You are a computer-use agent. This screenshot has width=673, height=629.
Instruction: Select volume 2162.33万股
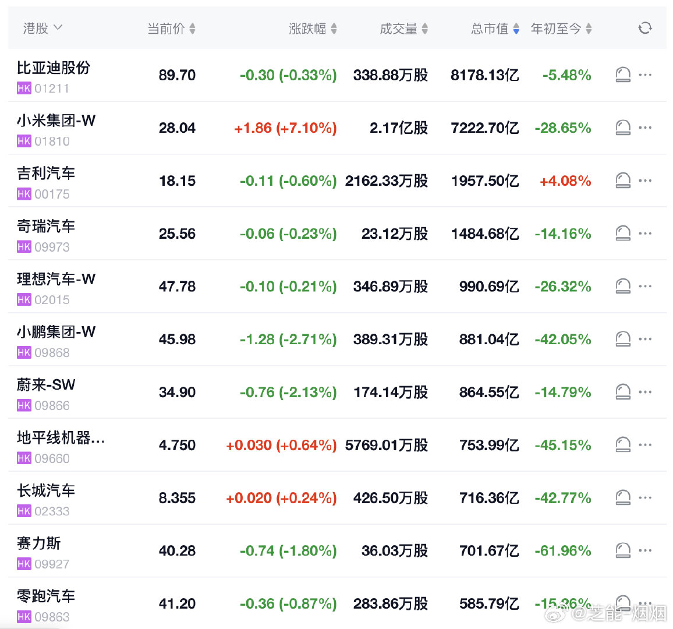387,181
